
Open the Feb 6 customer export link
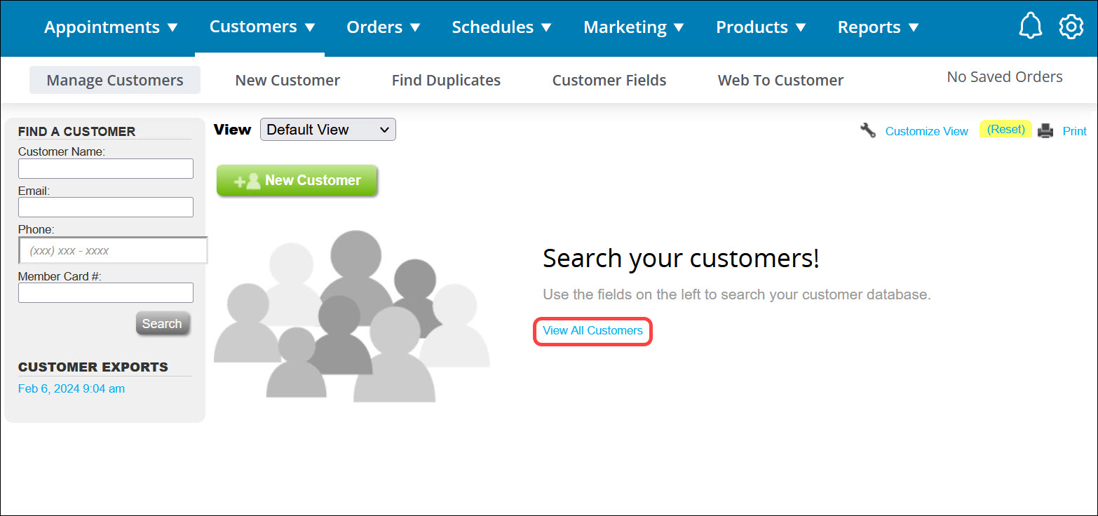pos(71,388)
